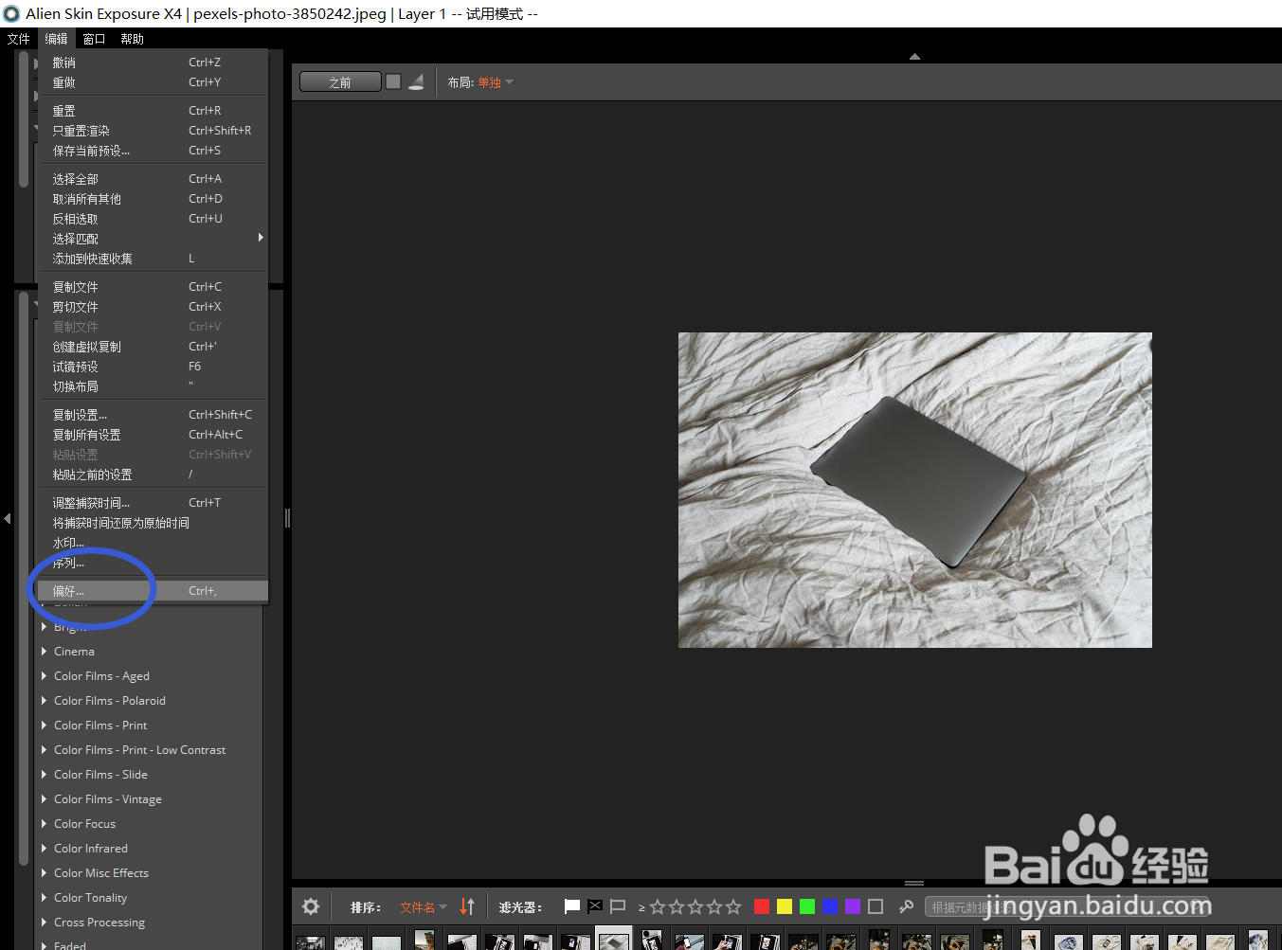Click the metadata search key icon
Image resolution: width=1282 pixels, height=950 pixels.
(906, 906)
